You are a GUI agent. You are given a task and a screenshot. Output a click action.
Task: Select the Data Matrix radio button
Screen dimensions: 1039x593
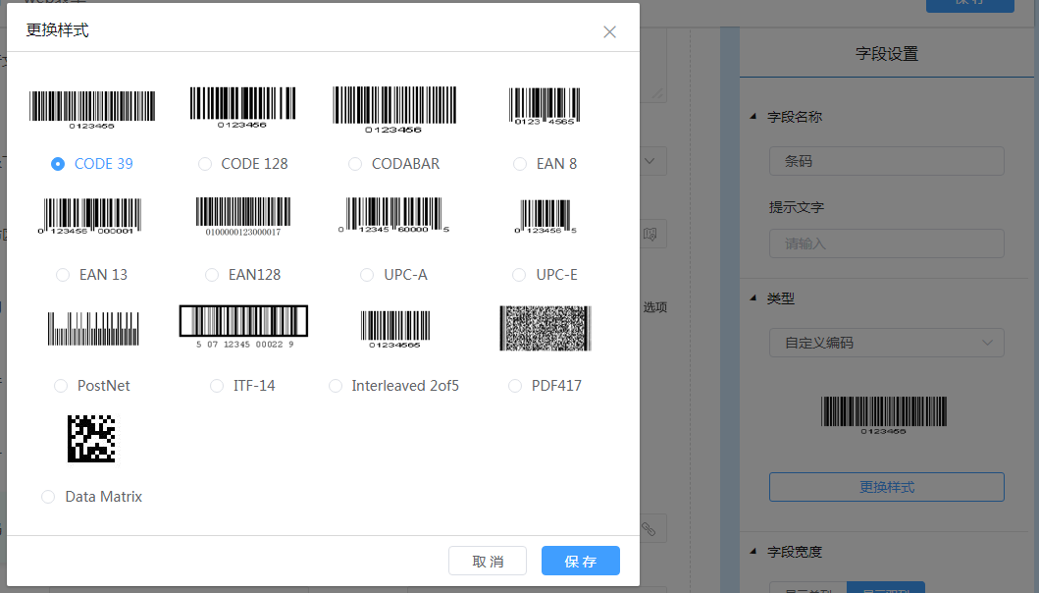[x=48, y=497]
